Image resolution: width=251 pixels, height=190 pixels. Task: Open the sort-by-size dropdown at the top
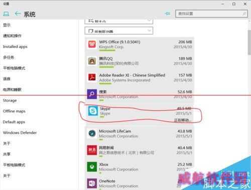(x=119, y=21)
